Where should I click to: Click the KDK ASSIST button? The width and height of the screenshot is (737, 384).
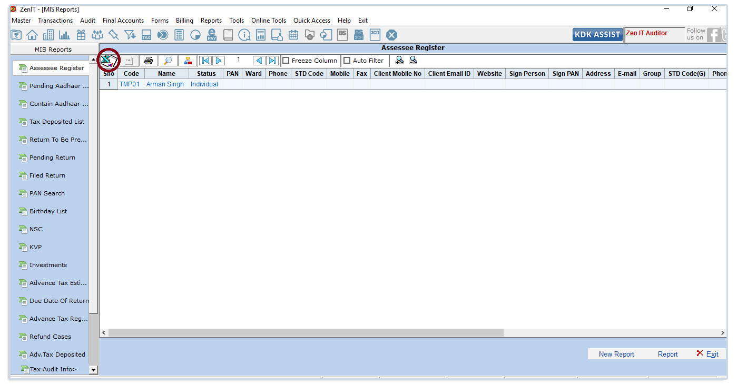pos(597,34)
